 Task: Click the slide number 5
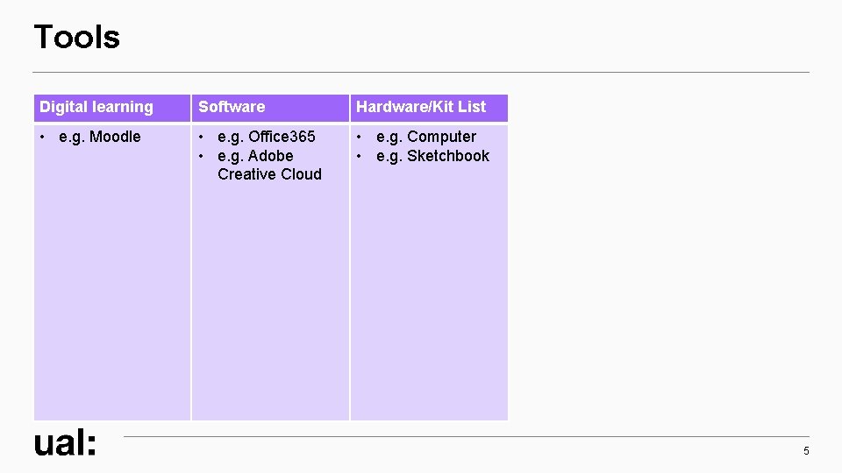806,451
